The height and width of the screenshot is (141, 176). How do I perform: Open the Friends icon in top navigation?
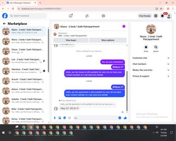click(87, 16)
